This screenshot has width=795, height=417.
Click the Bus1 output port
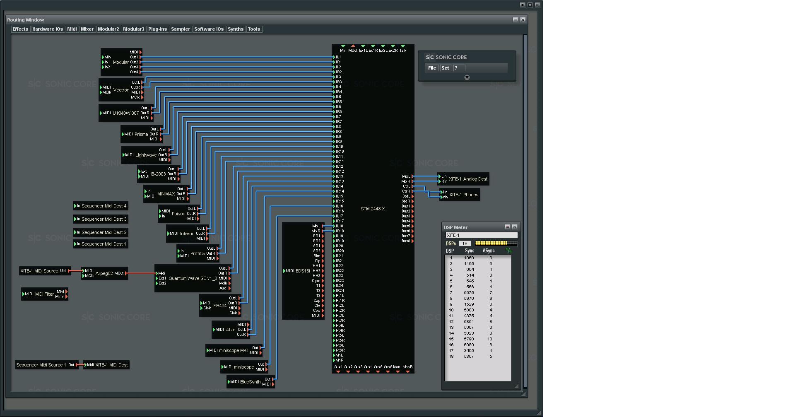point(412,206)
